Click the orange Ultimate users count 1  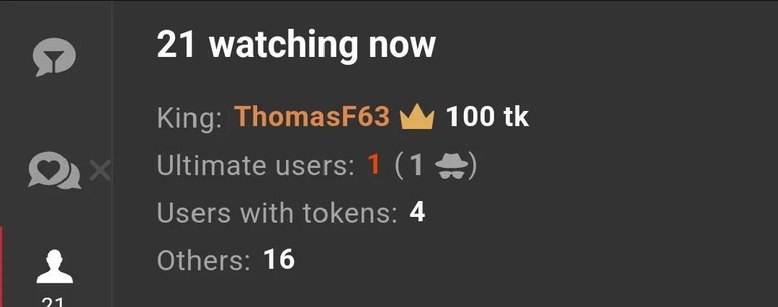374,166
